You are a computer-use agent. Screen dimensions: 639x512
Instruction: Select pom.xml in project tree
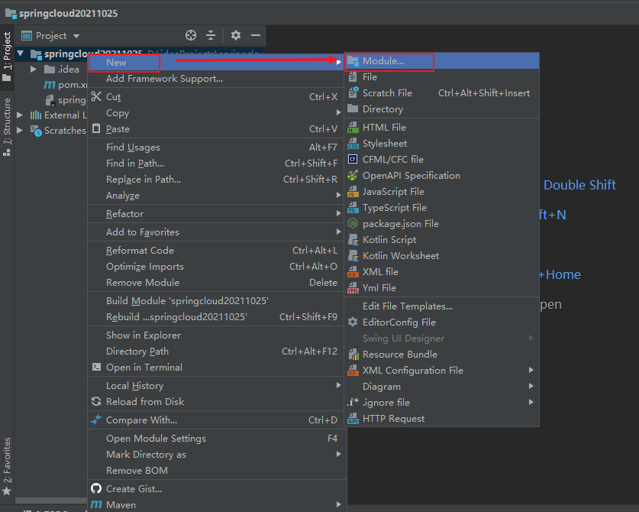pyautogui.click(x=66, y=85)
